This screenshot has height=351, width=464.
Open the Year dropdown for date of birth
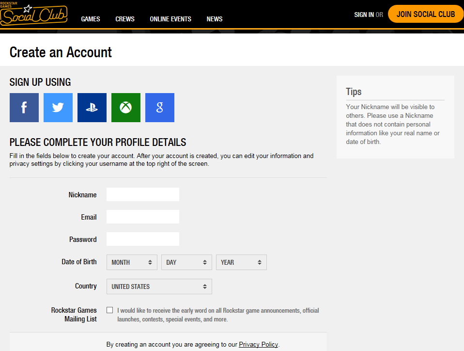click(x=241, y=262)
